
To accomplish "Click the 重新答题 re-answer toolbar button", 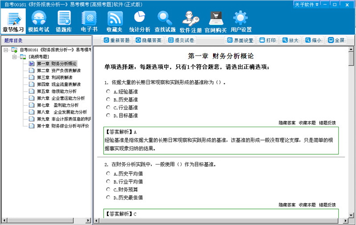I will [117, 40].
